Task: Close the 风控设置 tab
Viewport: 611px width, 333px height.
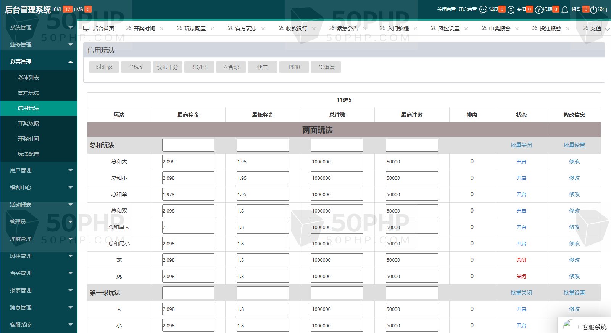Action: click(x=466, y=29)
